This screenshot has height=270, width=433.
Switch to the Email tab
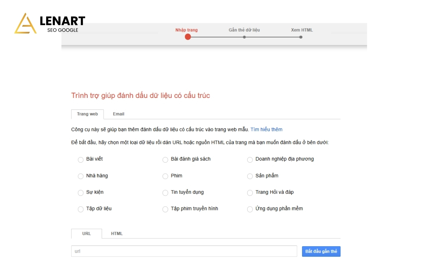pyautogui.click(x=118, y=114)
